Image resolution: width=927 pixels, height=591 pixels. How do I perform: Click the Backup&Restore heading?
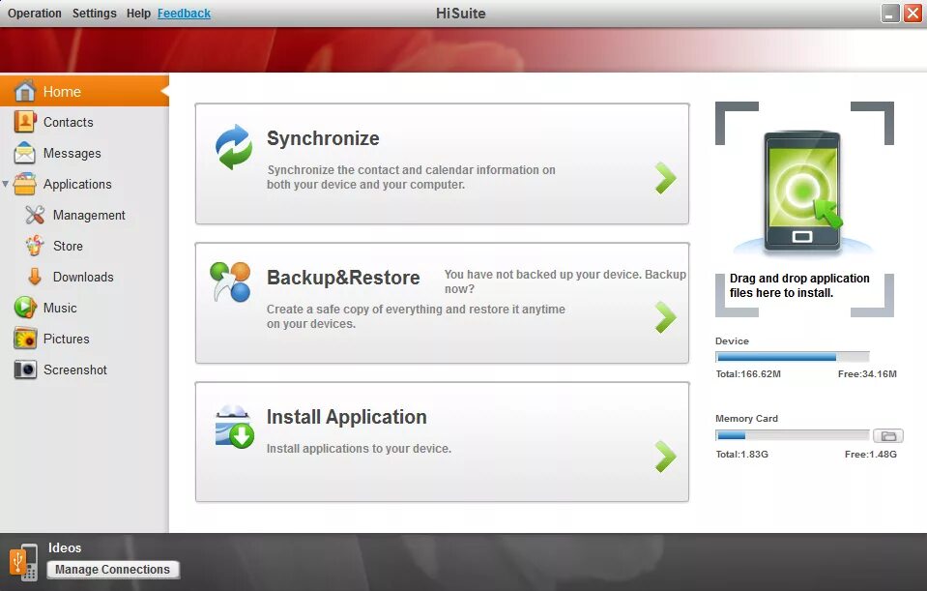pos(343,278)
